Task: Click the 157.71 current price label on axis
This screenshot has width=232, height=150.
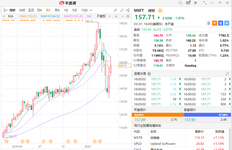Action: click(125, 65)
